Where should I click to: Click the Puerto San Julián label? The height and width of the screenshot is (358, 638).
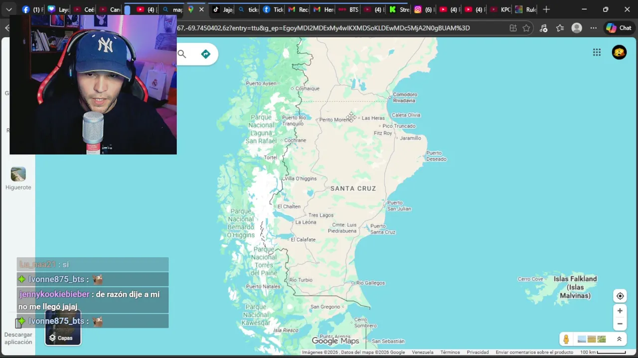point(399,206)
